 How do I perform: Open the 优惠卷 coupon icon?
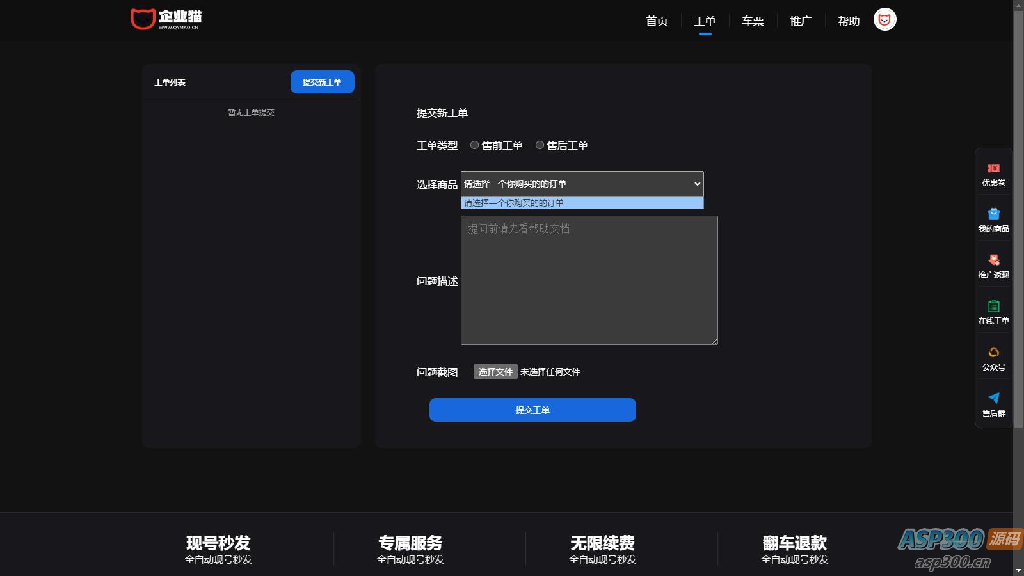(993, 169)
